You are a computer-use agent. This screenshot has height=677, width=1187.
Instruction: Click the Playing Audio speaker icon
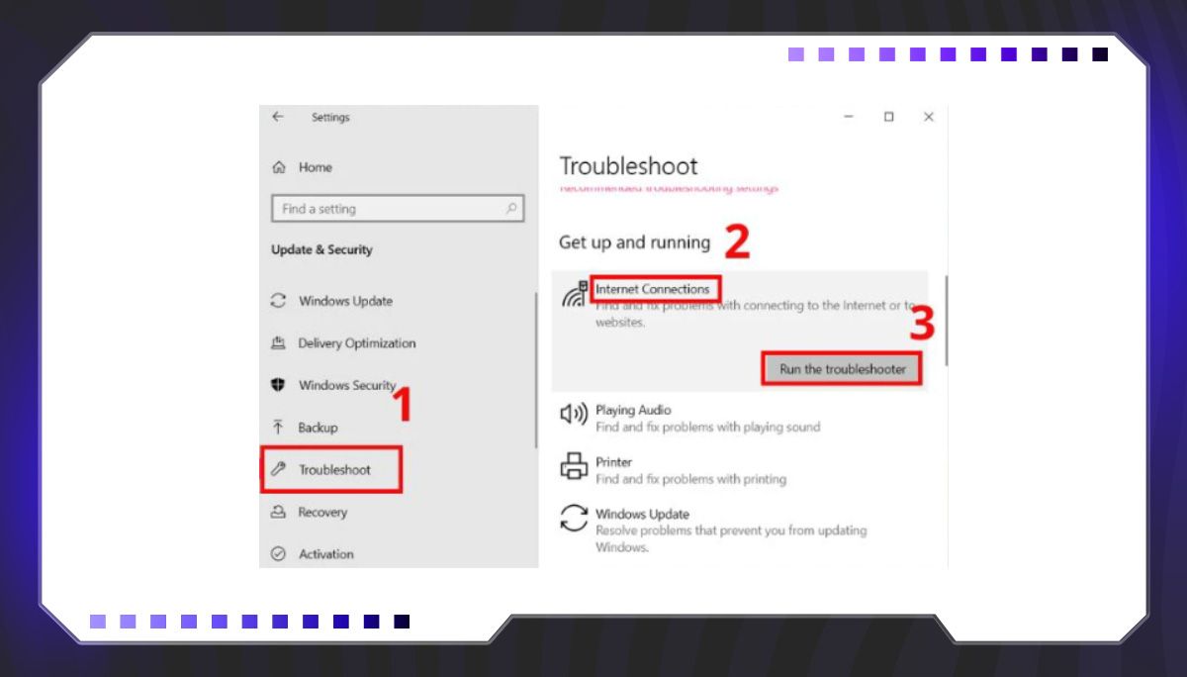pyautogui.click(x=574, y=415)
